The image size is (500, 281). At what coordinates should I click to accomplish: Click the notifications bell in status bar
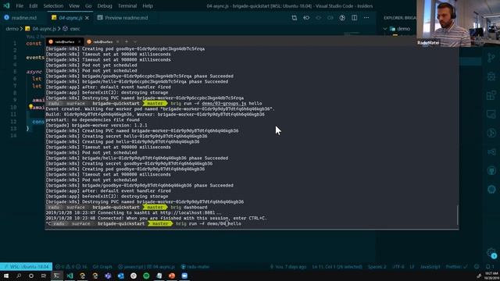pos(488,267)
